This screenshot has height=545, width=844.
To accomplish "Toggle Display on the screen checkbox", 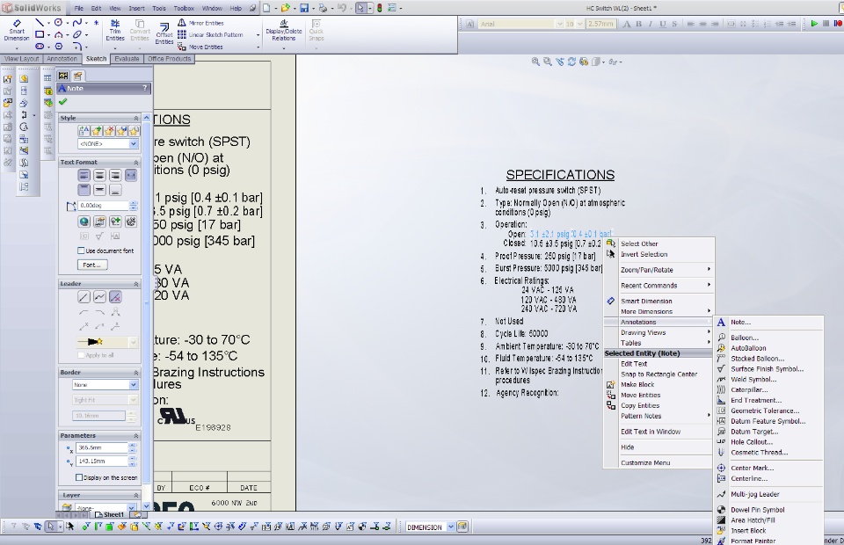I will pos(79,477).
